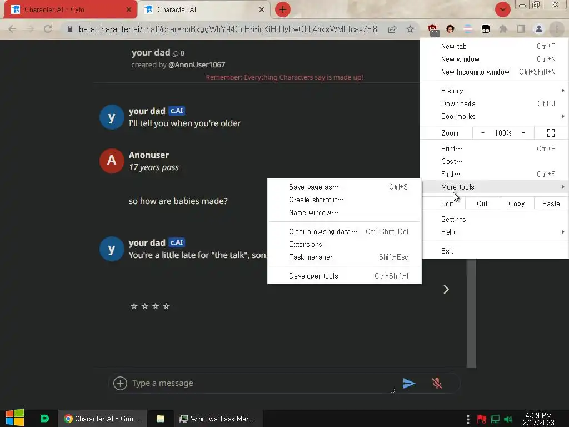Switch to Windows Task Manager taskbar item
This screenshot has width=569, height=427.
click(x=218, y=419)
